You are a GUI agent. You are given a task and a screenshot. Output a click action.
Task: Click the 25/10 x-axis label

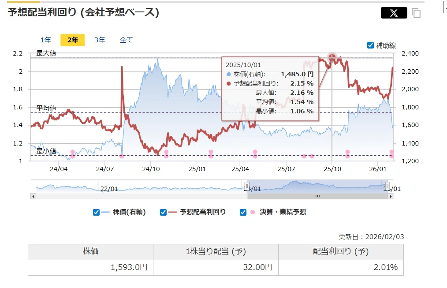coord(332,169)
